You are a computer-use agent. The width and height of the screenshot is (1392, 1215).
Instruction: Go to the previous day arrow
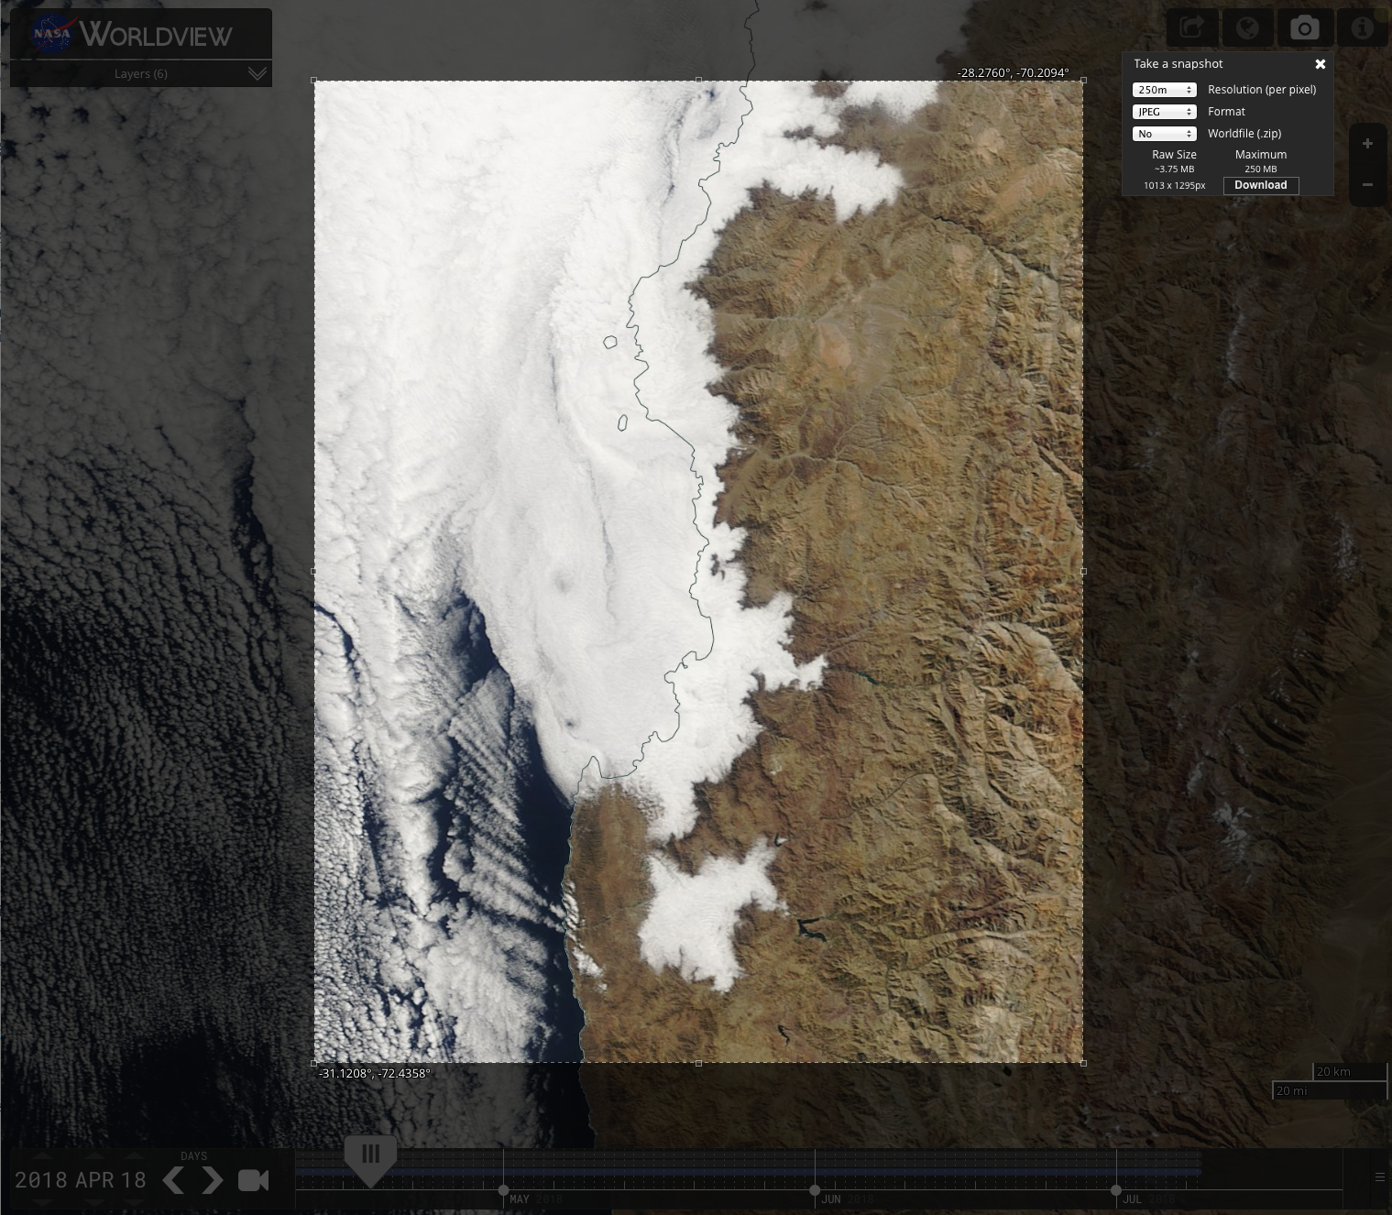[172, 1180]
